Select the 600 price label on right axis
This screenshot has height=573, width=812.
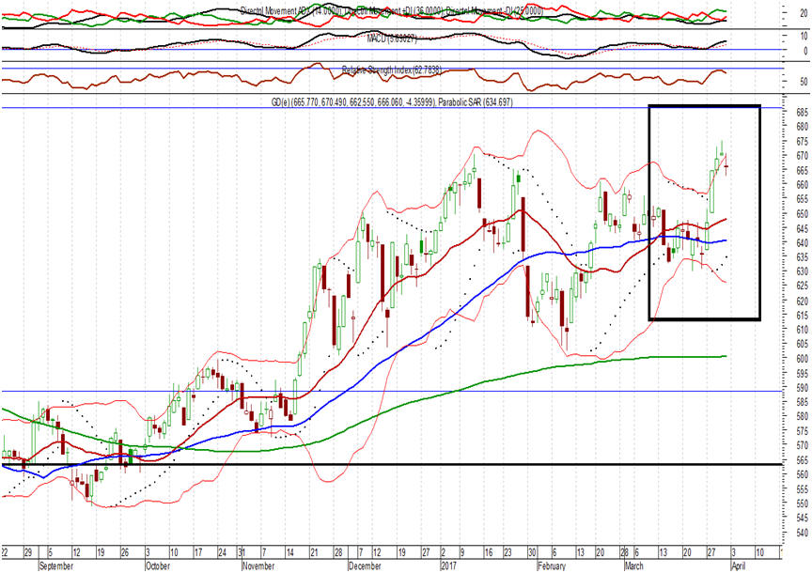pos(803,359)
